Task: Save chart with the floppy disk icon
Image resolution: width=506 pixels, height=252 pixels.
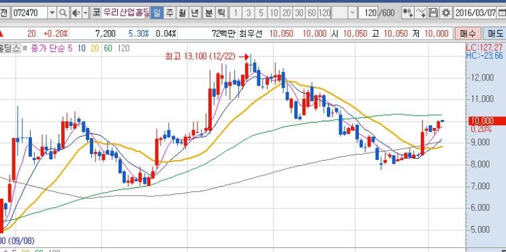Action: pyautogui.click(x=433, y=13)
